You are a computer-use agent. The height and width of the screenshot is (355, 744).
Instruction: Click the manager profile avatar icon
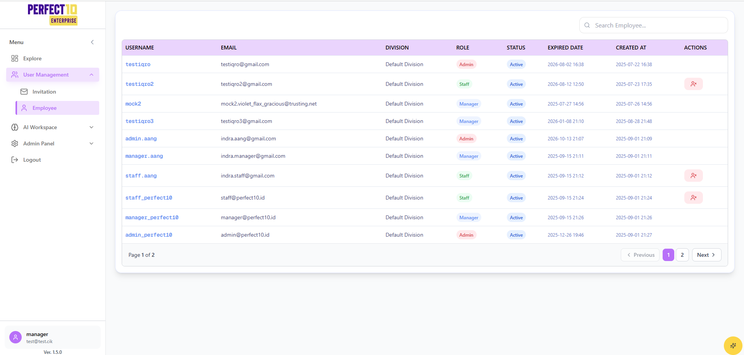15,337
